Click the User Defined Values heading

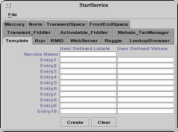pos(142,49)
